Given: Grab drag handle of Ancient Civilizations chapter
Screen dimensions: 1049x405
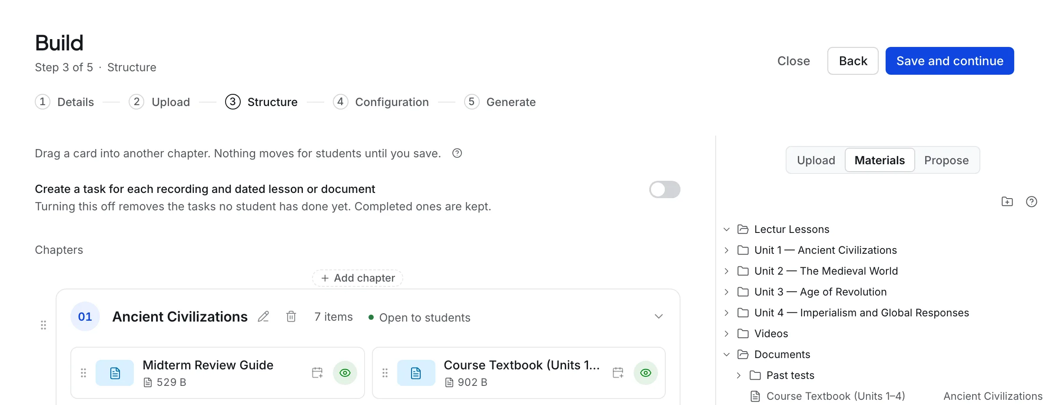Looking at the screenshot, I should click(x=43, y=325).
